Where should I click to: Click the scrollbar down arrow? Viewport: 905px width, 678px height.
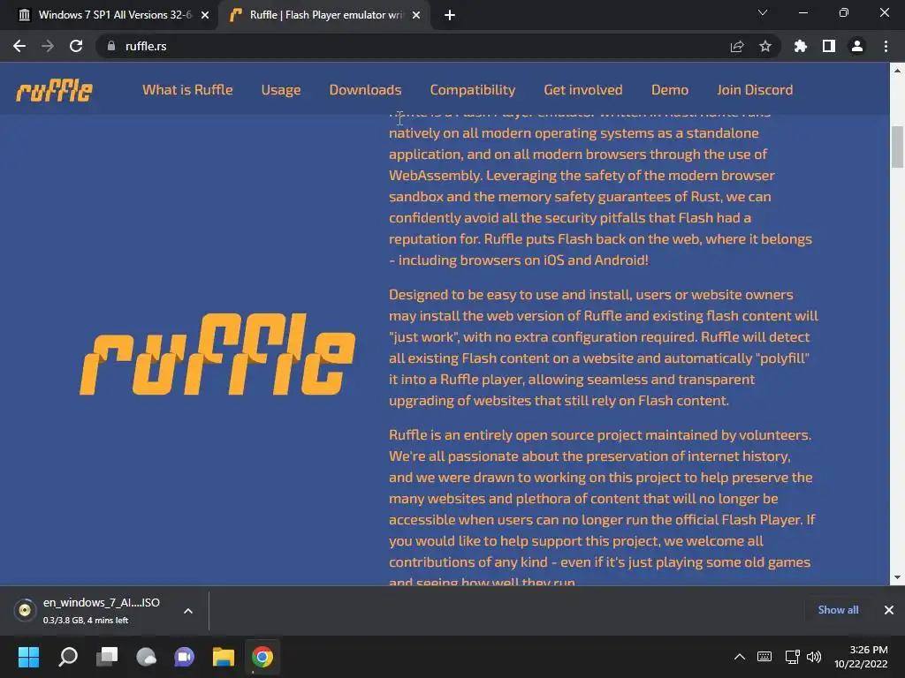897,577
